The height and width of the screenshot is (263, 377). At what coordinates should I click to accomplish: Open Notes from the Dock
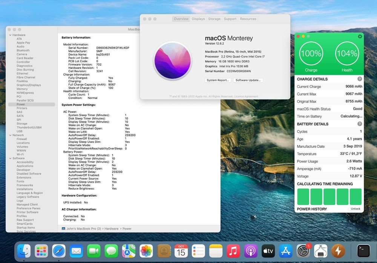tap(216, 251)
